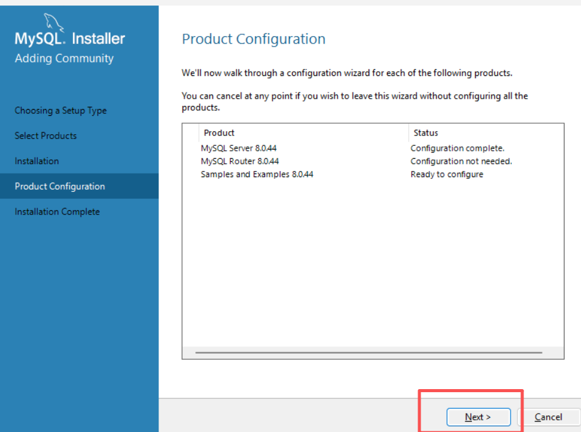This screenshot has height=432, width=581.
Task: Click the Adding Community subtitle text
Action: click(64, 59)
